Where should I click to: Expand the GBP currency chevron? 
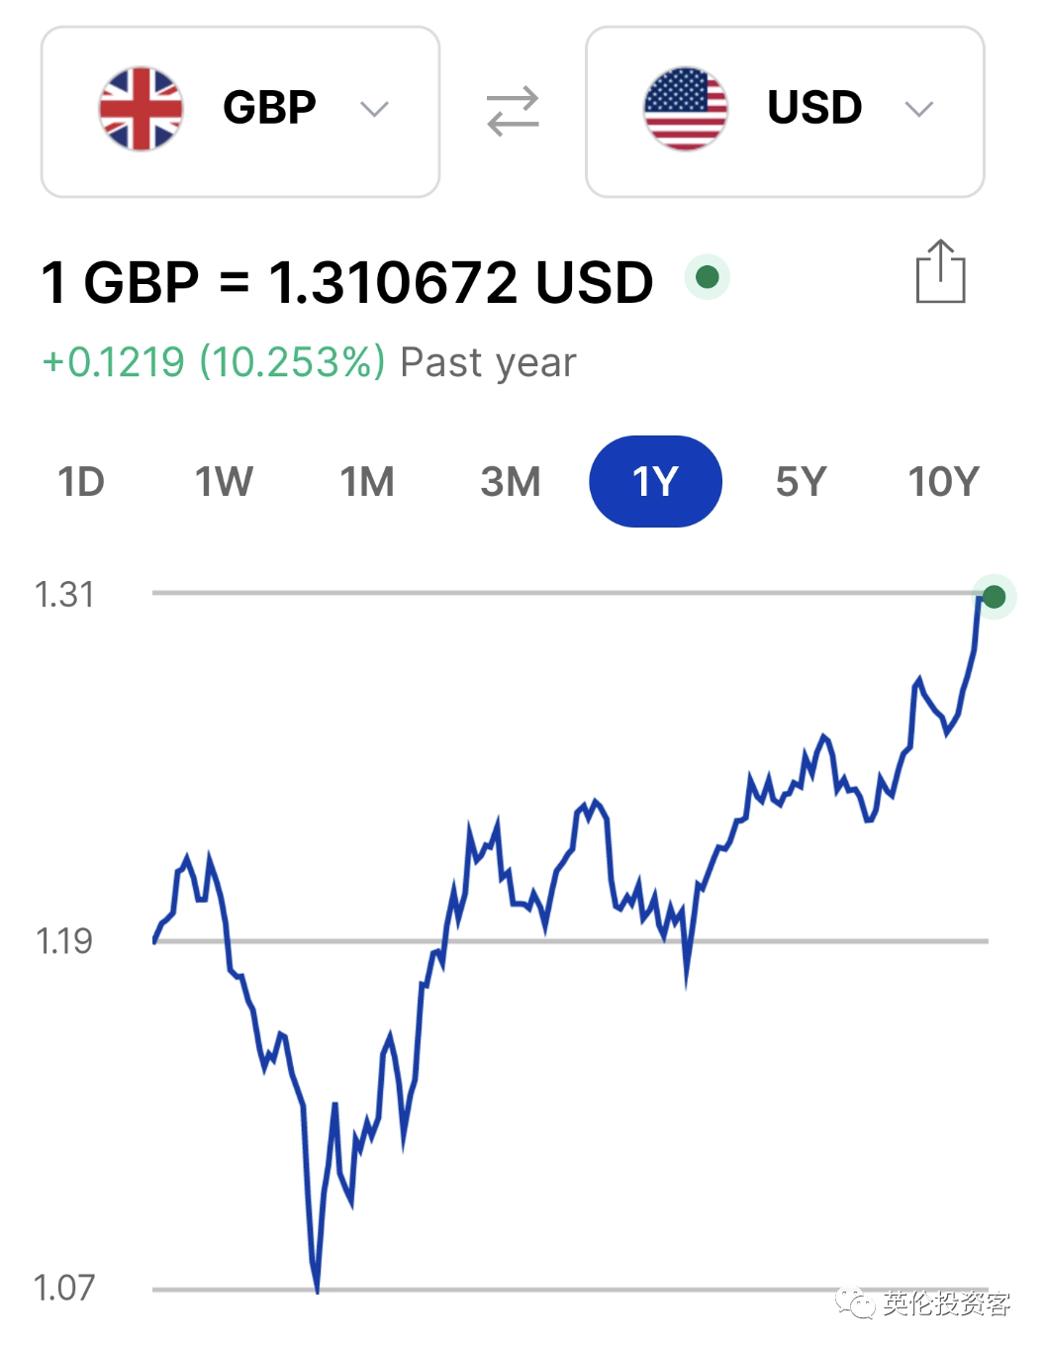(374, 109)
